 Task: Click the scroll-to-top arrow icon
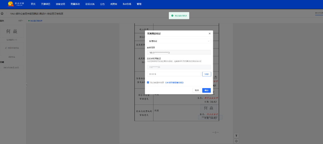click(236, 136)
